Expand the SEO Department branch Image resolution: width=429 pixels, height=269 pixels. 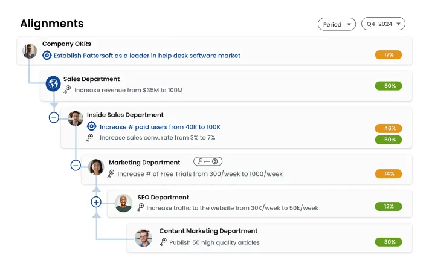click(96, 202)
